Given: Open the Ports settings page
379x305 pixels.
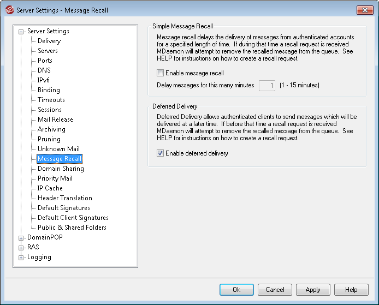Looking at the screenshot, I should point(45,61).
